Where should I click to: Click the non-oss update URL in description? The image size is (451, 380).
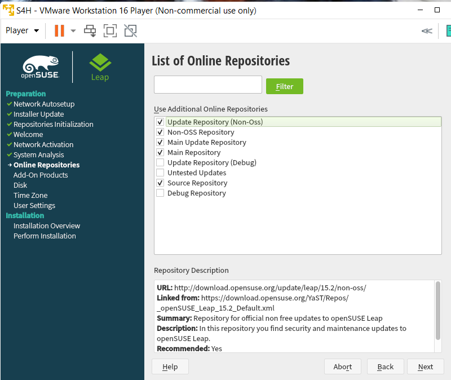tap(270, 288)
